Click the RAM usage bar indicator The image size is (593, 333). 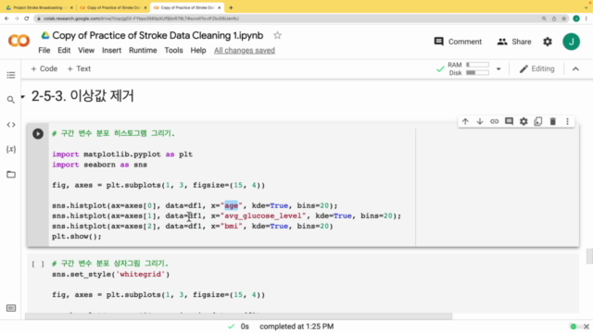coord(477,65)
